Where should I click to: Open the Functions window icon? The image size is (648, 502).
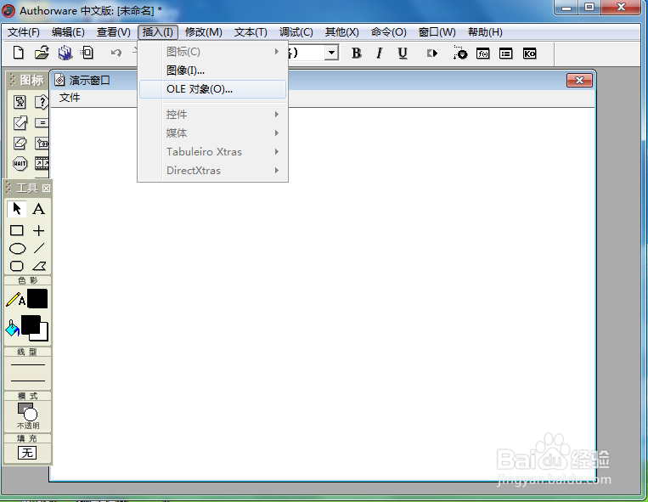(482, 54)
